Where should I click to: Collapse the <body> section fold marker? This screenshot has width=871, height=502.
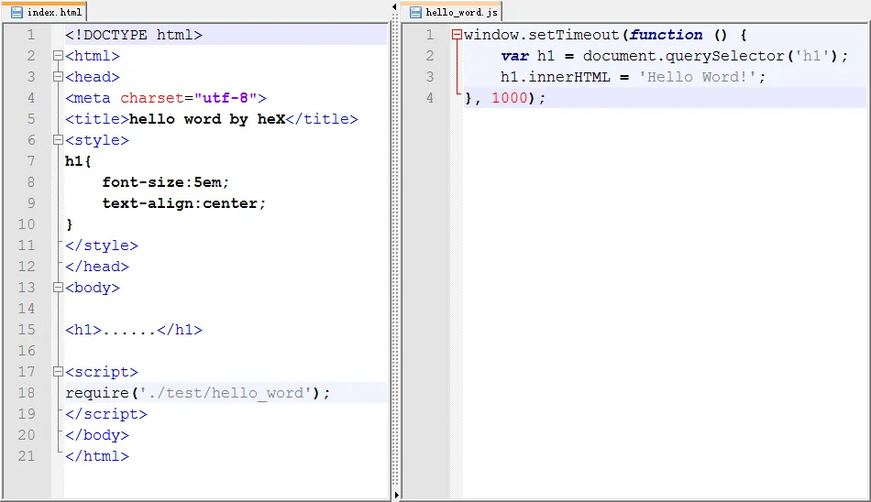pos(58,288)
